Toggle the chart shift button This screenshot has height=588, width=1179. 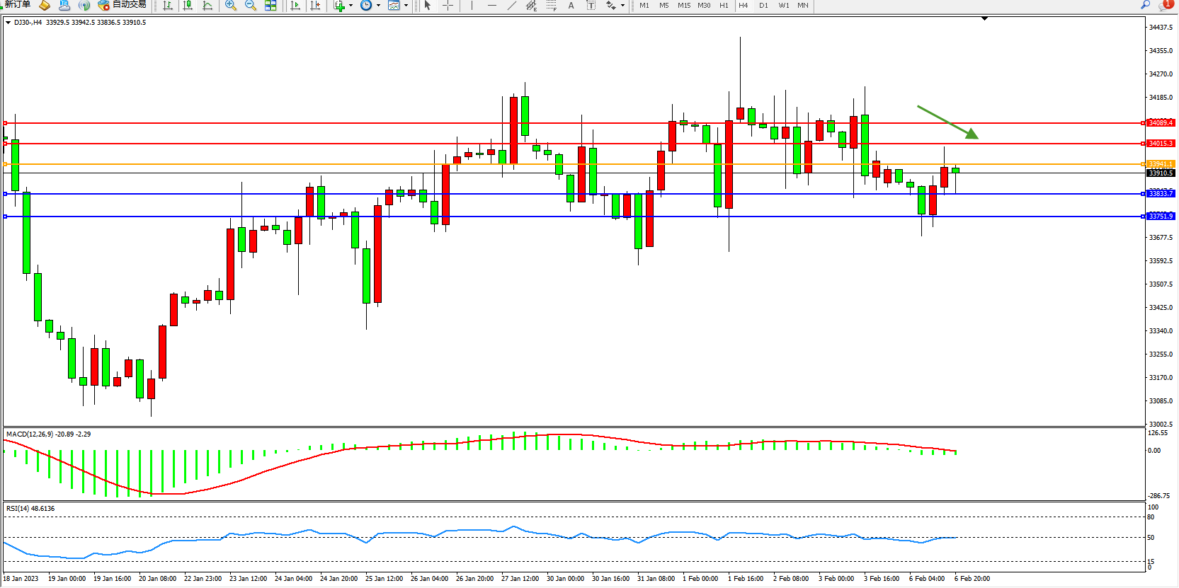point(315,5)
